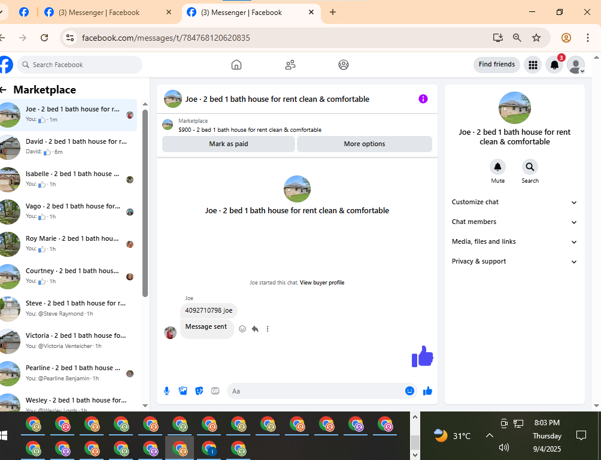Open the taskbar volume icon
The width and height of the screenshot is (601, 460).
point(503,447)
